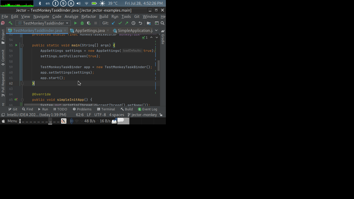Open the Refactor menu

[x=89, y=16]
